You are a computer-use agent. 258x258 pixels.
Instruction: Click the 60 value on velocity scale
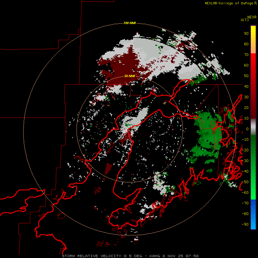tap(246, 65)
